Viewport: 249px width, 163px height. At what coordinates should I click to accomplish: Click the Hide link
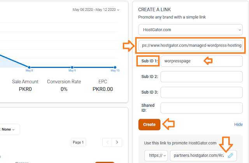point(238,125)
